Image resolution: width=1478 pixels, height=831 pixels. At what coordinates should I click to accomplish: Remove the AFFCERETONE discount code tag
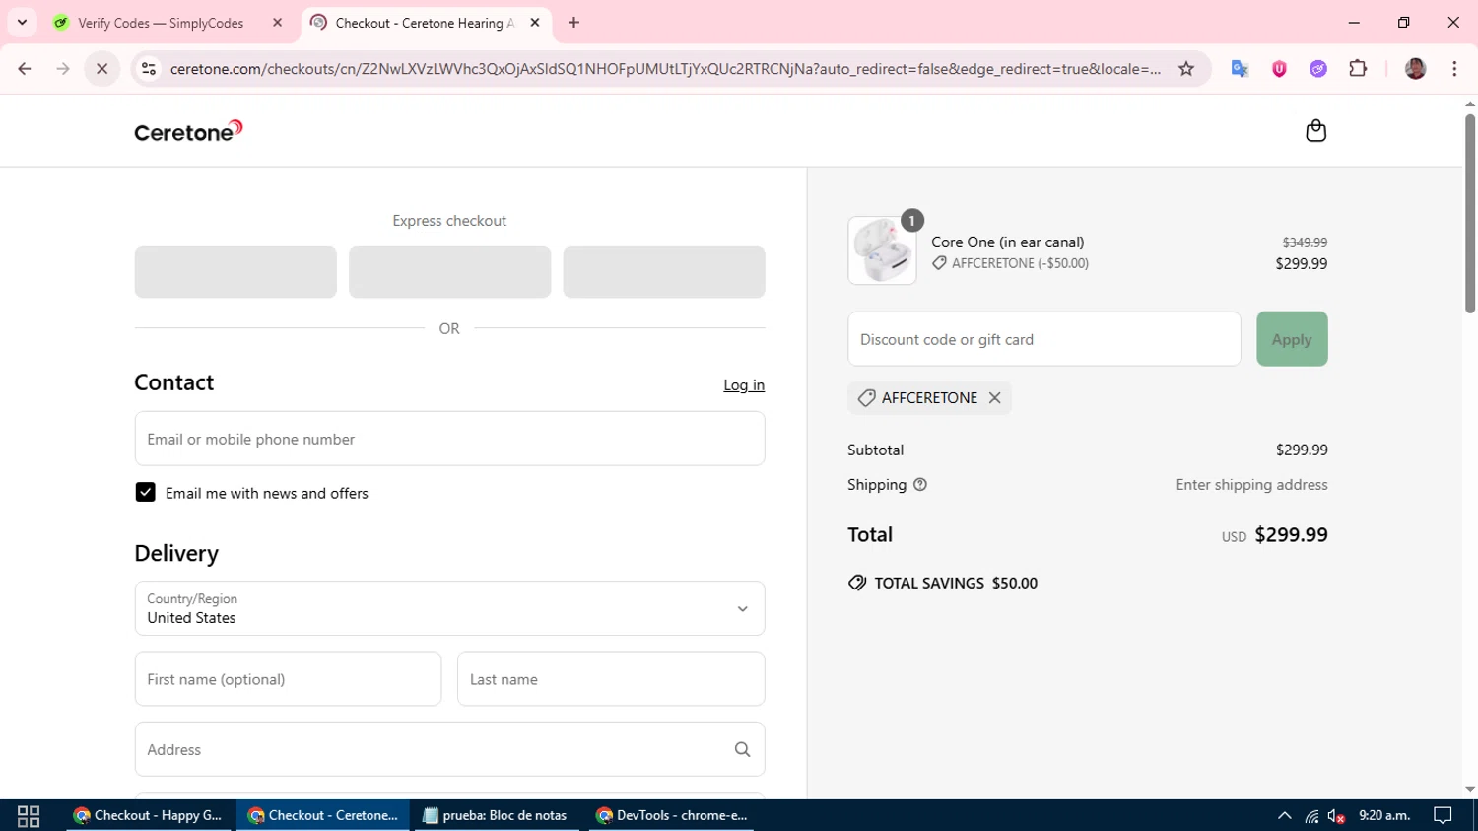point(995,398)
